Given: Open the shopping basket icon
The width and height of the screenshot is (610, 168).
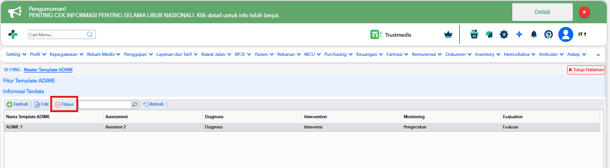Looking at the screenshot, I should 474,34.
